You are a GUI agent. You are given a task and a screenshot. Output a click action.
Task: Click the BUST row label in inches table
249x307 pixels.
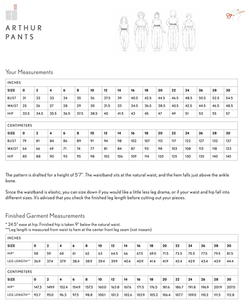(x=12, y=98)
